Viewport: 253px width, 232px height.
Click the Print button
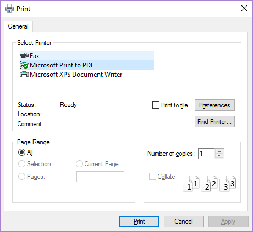[139, 222]
